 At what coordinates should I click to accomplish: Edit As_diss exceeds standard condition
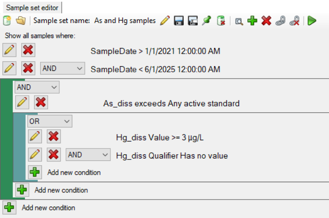click(x=22, y=102)
